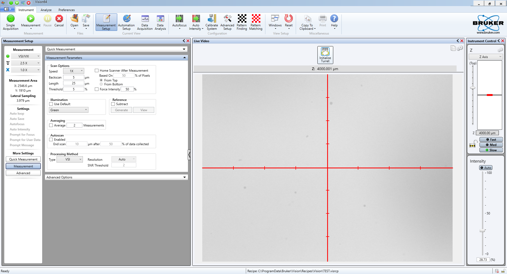Open the Green illumination dropdown
This screenshot has width=507, height=274.
[69, 110]
